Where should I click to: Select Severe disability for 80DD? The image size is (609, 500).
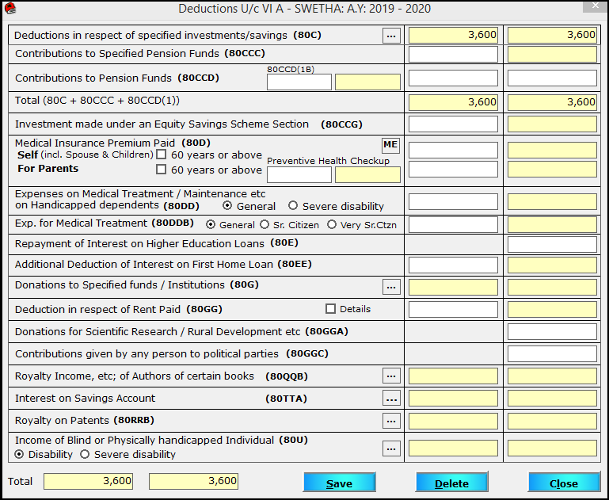(x=293, y=205)
